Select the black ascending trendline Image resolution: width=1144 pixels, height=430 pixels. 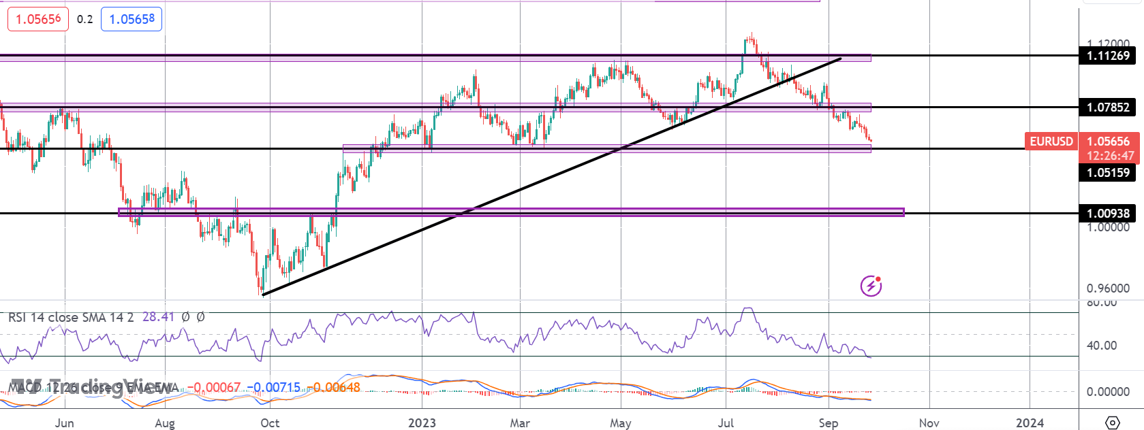552,176
